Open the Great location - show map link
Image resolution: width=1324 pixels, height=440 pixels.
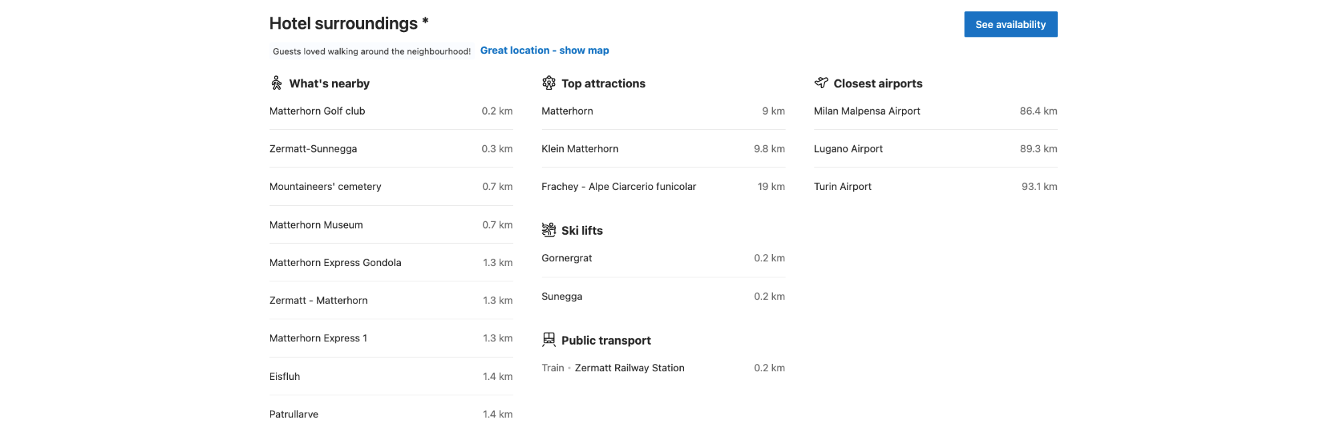tap(544, 51)
